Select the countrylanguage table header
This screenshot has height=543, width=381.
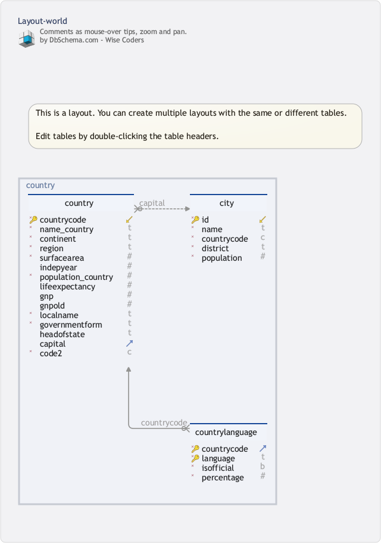click(x=226, y=433)
